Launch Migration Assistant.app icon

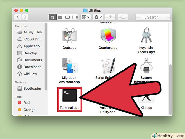tap(70, 65)
